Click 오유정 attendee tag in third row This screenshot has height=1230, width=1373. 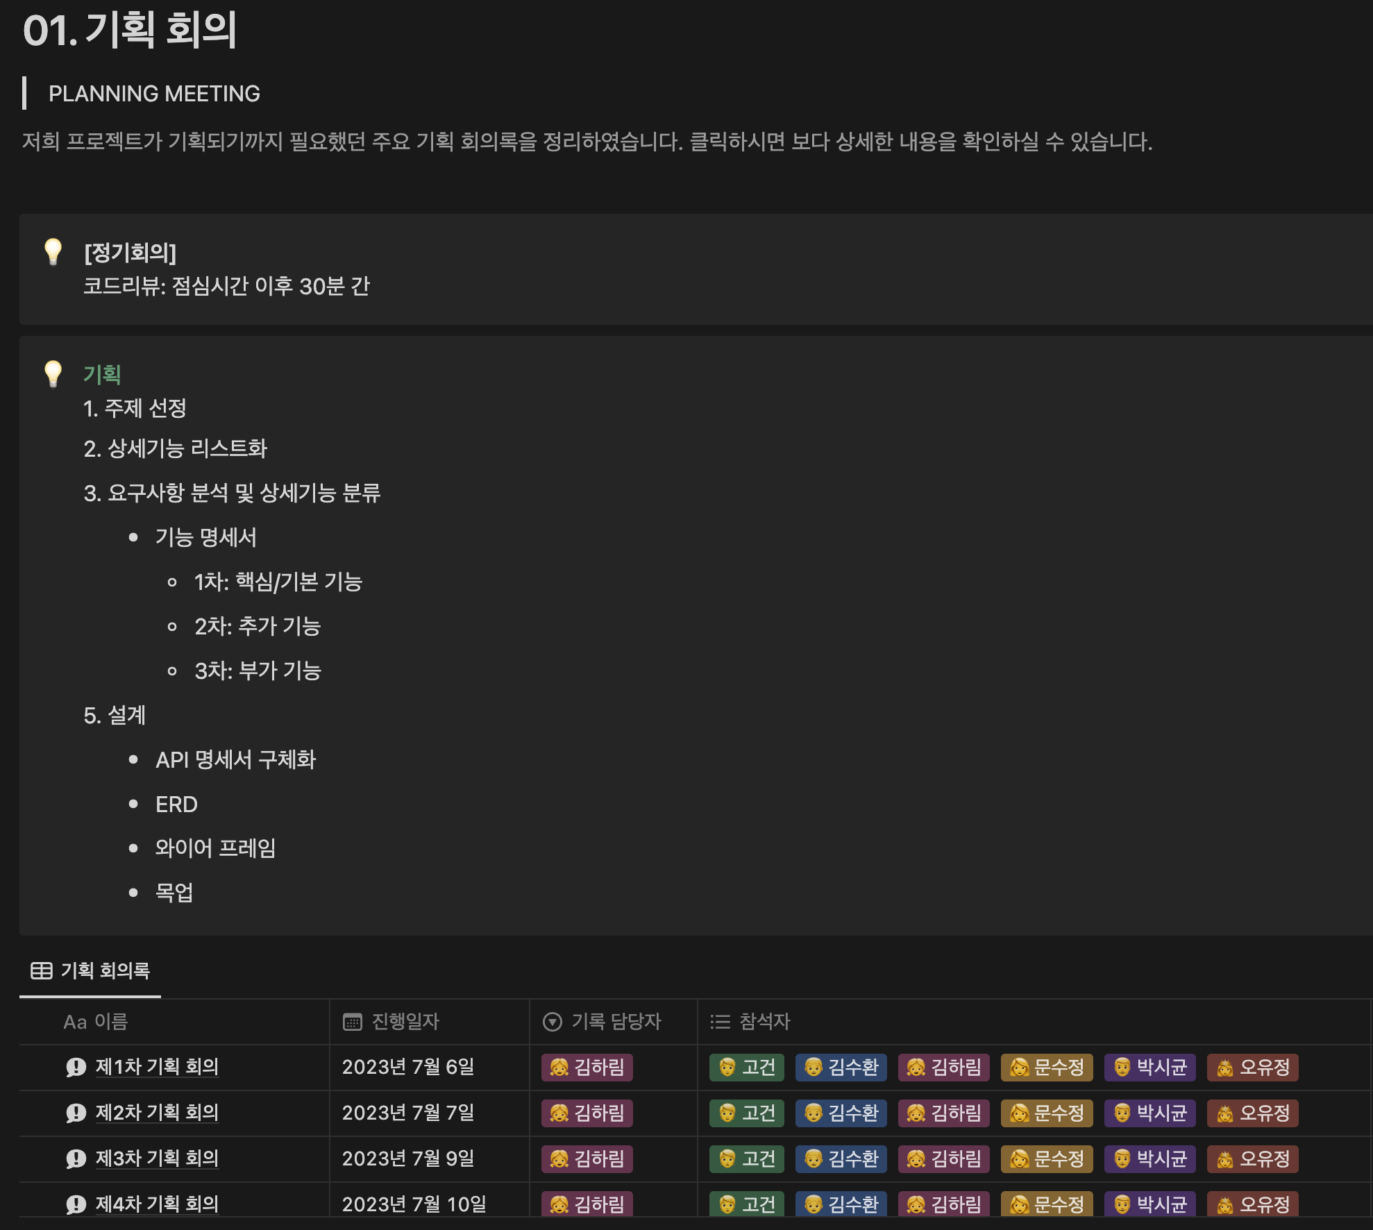pyautogui.click(x=1253, y=1159)
